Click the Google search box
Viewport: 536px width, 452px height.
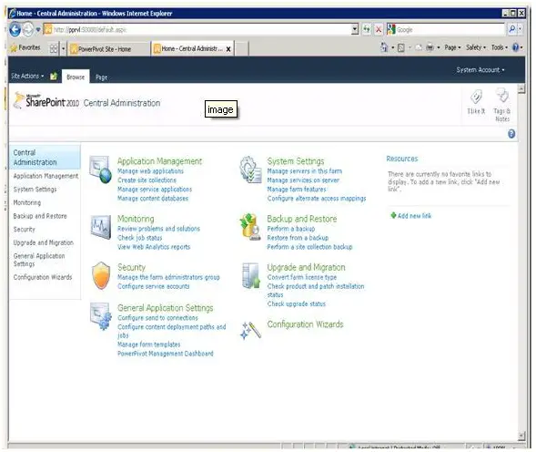click(x=446, y=30)
